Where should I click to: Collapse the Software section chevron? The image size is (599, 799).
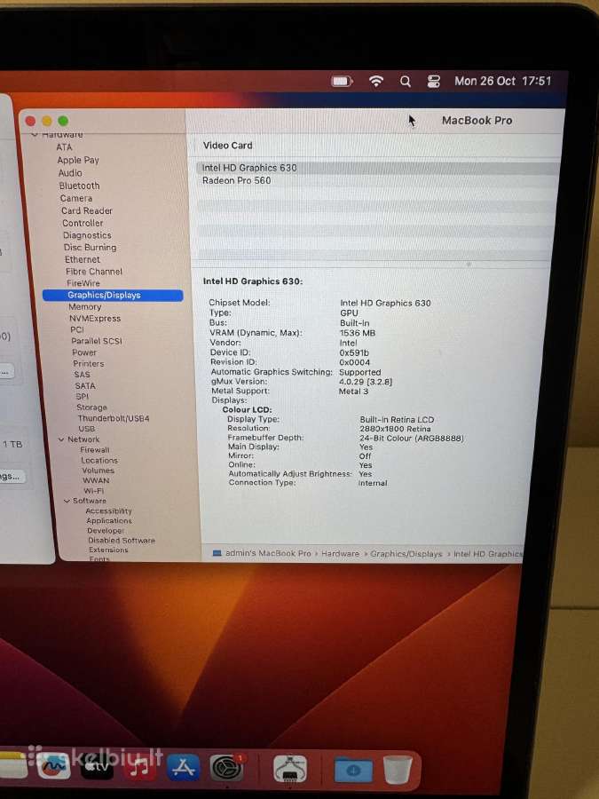[67, 501]
